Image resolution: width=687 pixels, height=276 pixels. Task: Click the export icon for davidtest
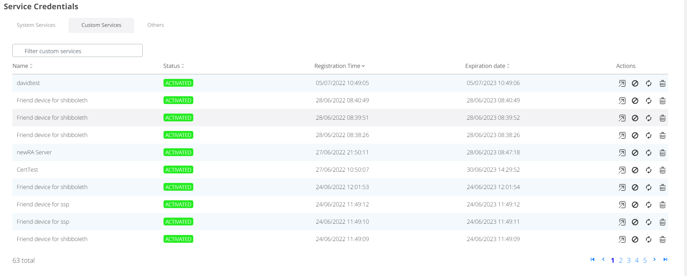[622, 84]
